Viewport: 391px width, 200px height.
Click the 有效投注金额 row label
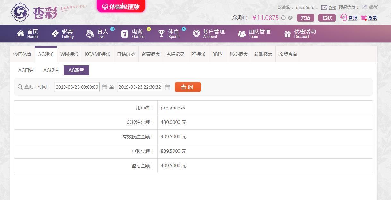pos(138,137)
